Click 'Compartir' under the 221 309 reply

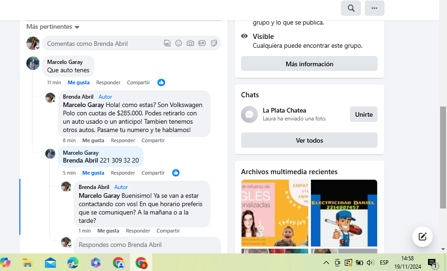point(153,173)
